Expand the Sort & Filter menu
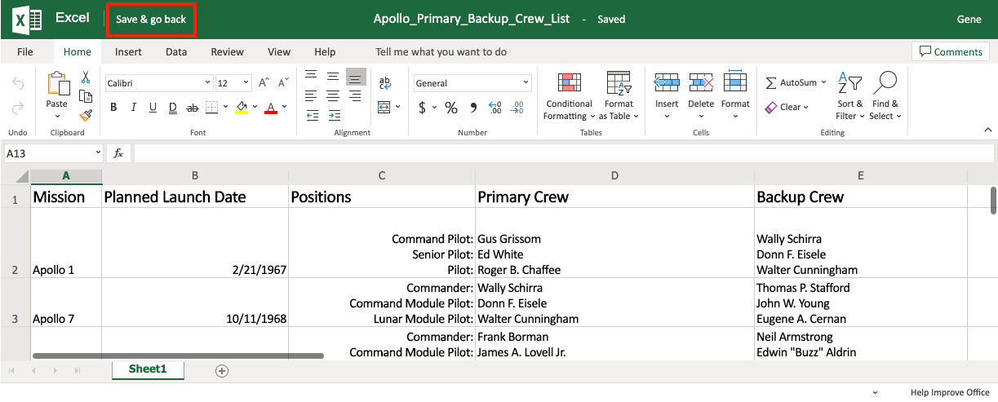This screenshot has height=402, width=998. 849,96
